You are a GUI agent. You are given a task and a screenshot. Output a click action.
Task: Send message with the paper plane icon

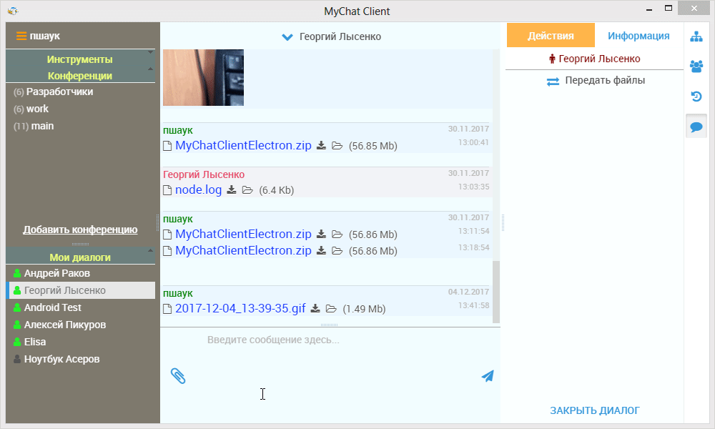tap(488, 376)
